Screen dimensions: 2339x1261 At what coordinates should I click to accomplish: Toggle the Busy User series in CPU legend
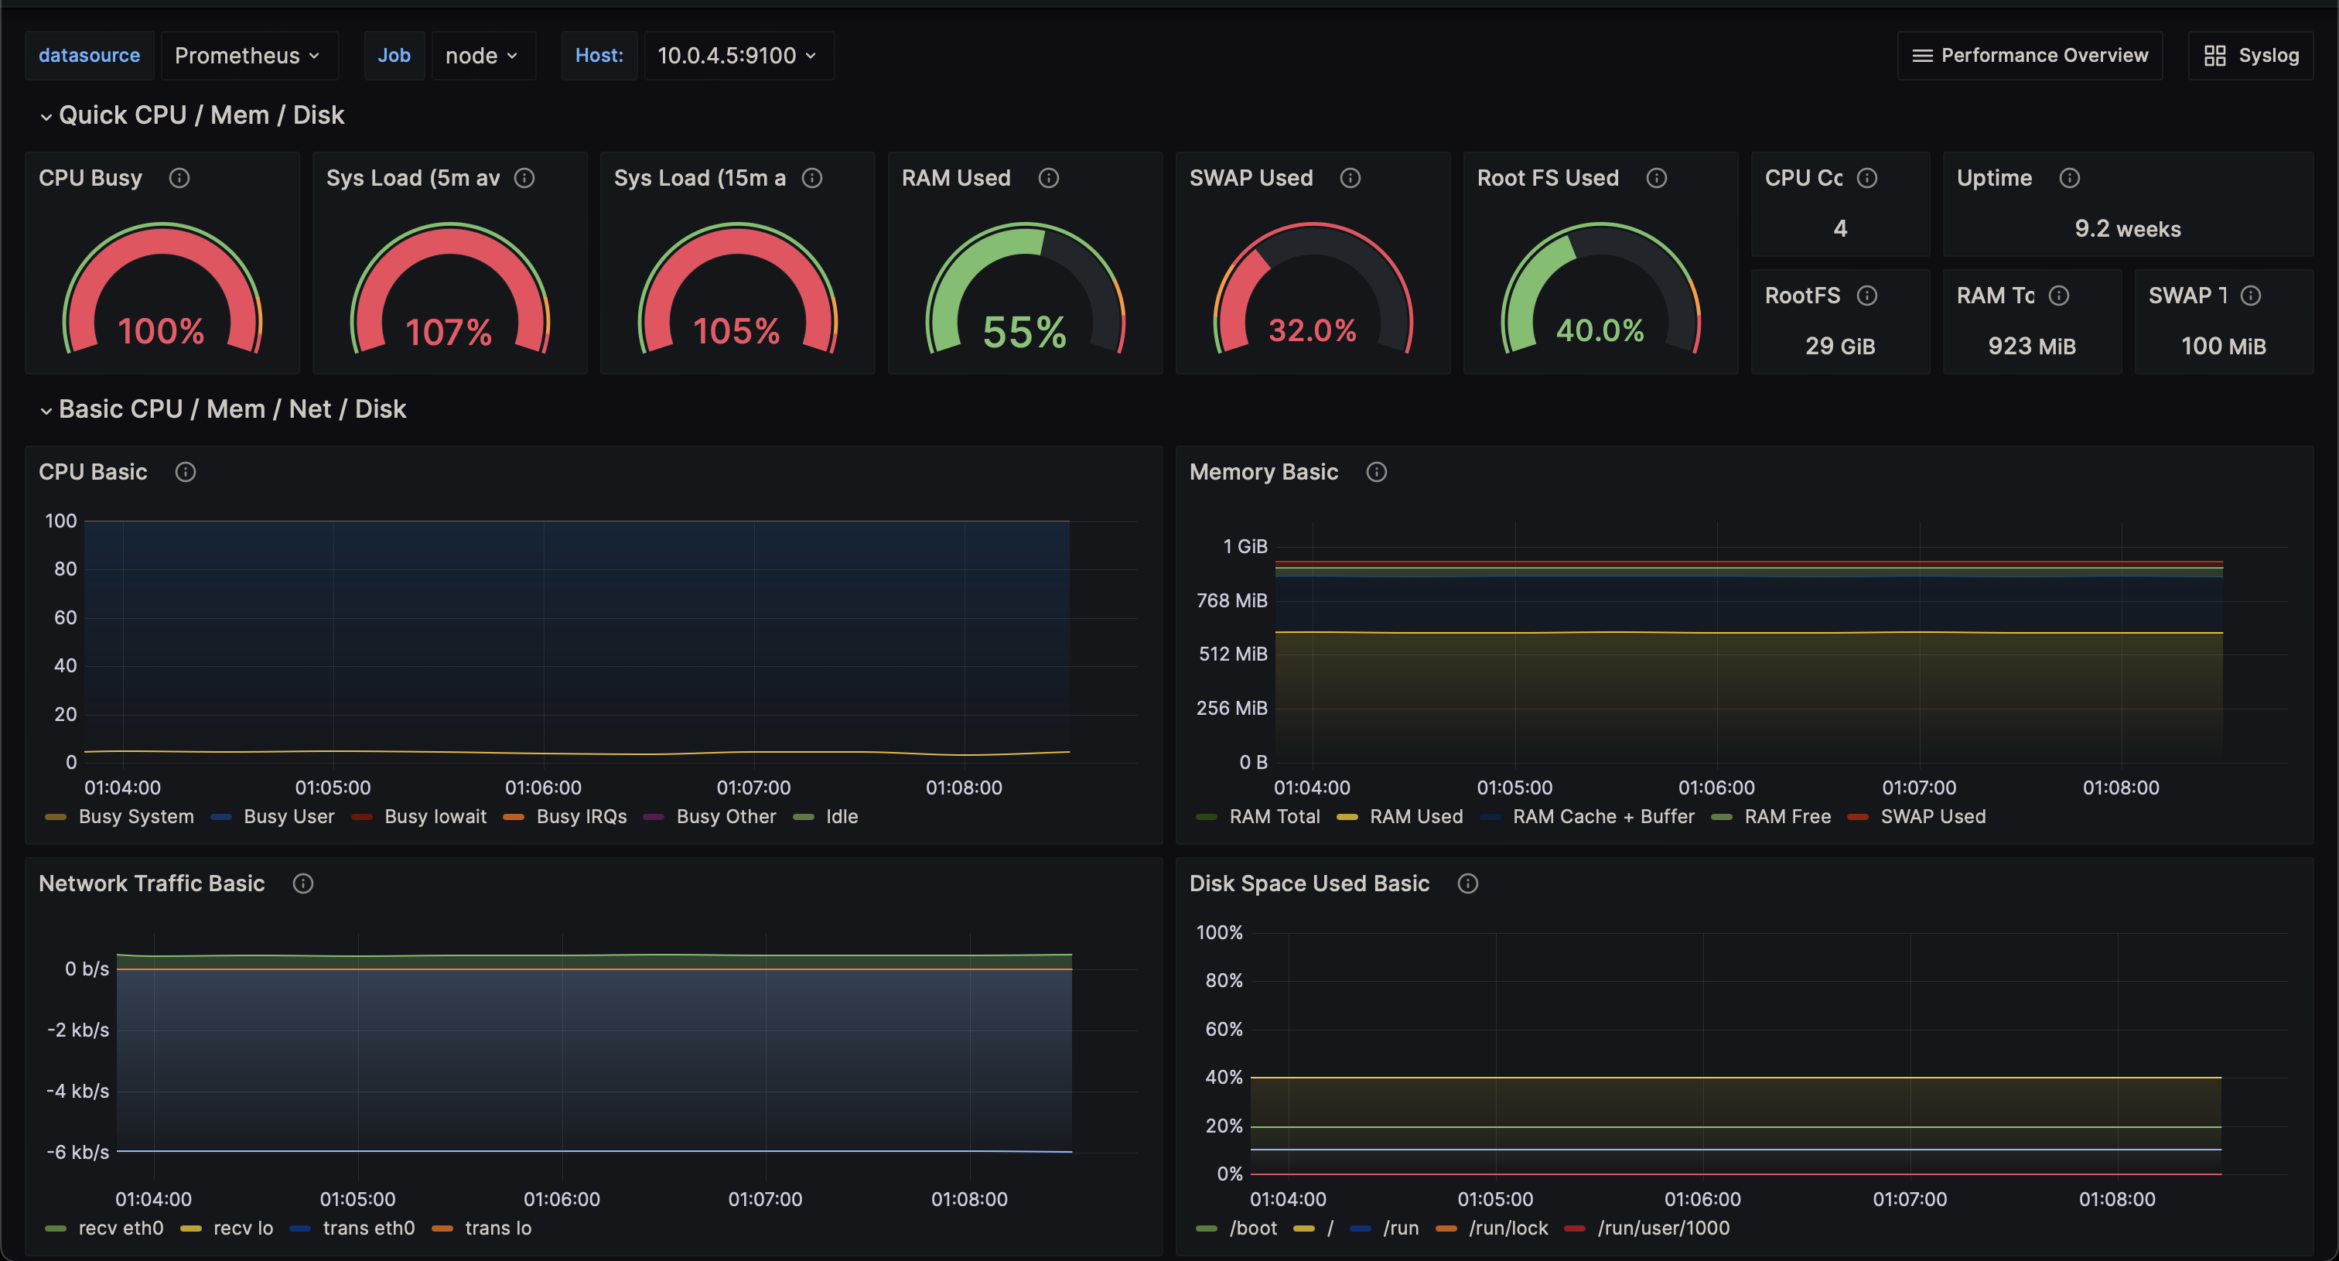point(288,816)
